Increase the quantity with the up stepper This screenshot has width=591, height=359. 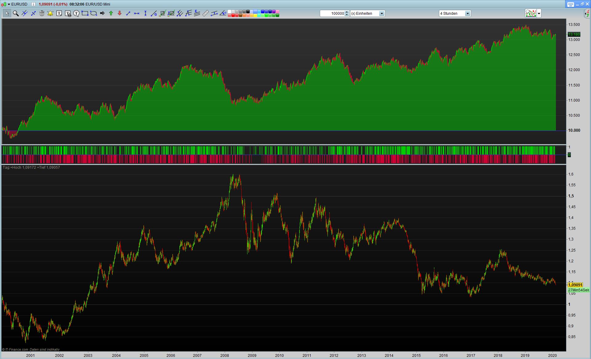[347, 12]
